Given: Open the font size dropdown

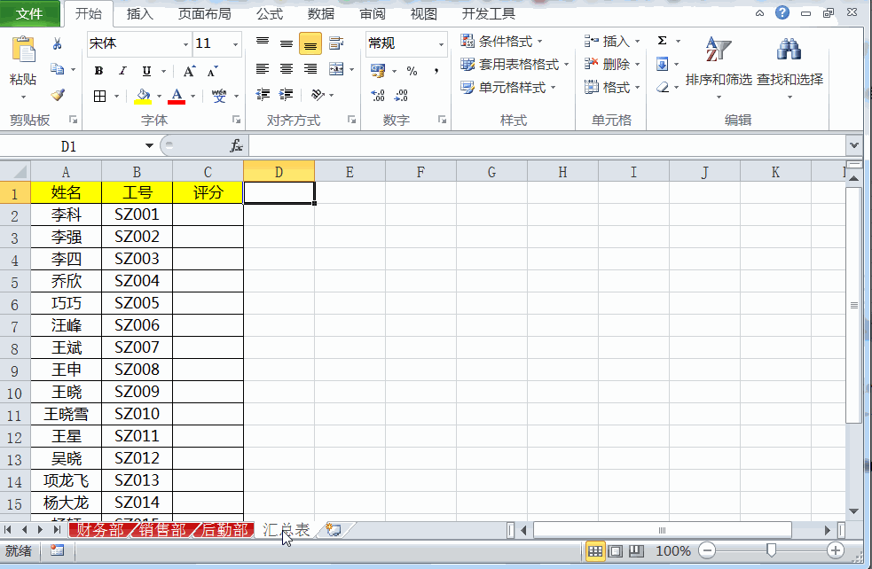Looking at the screenshot, I should point(234,44).
